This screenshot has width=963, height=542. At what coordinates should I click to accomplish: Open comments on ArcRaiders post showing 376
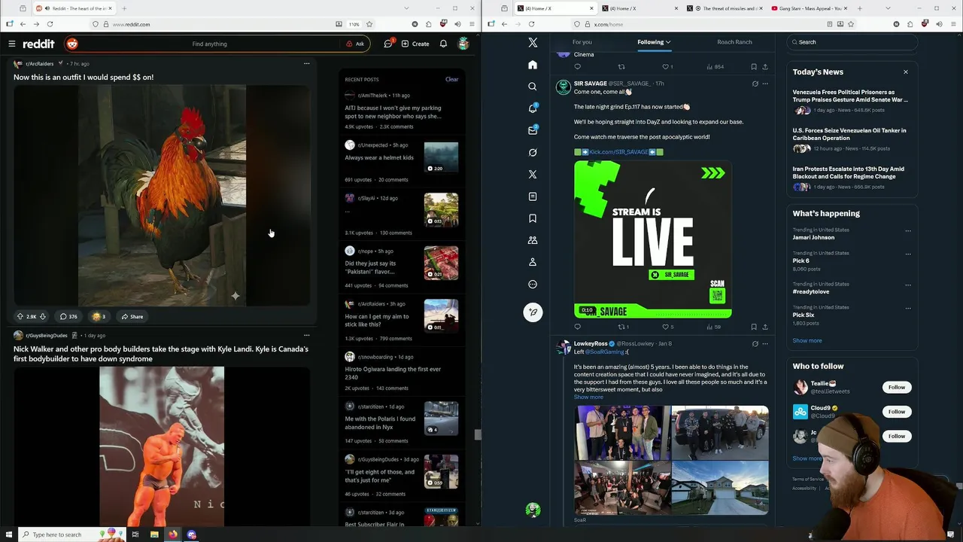click(x=68, y=316)
